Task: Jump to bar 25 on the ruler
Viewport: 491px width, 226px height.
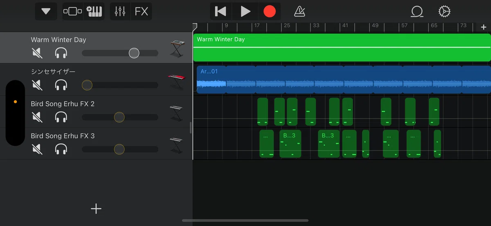Action: [x=286, y=25]
